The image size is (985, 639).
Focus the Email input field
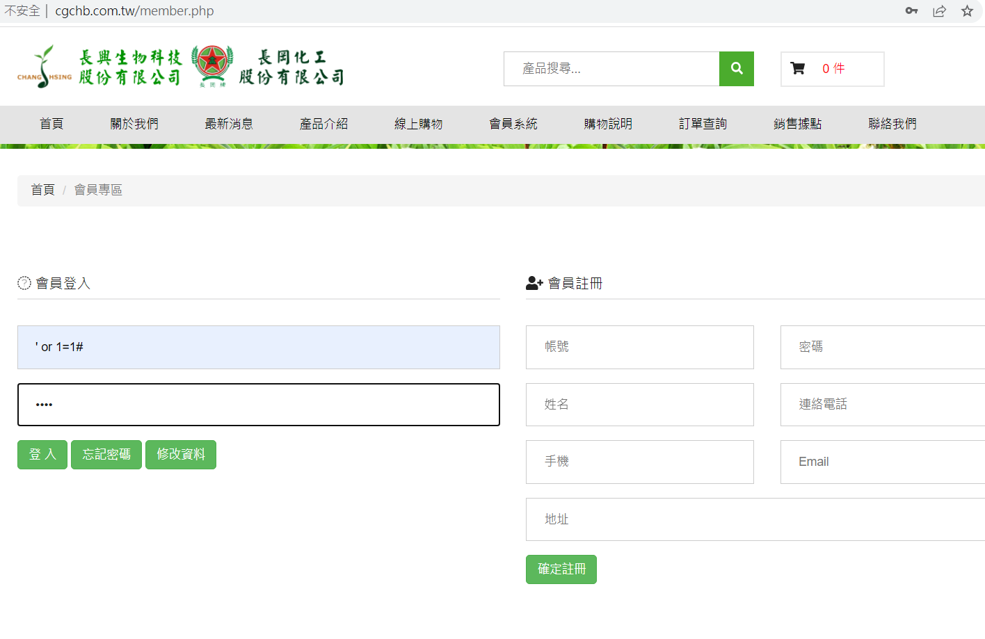click(x=883, y=462)
